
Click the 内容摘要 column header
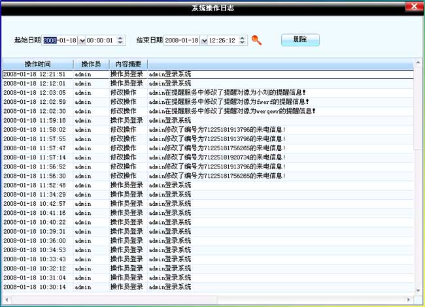coord(127,64)
